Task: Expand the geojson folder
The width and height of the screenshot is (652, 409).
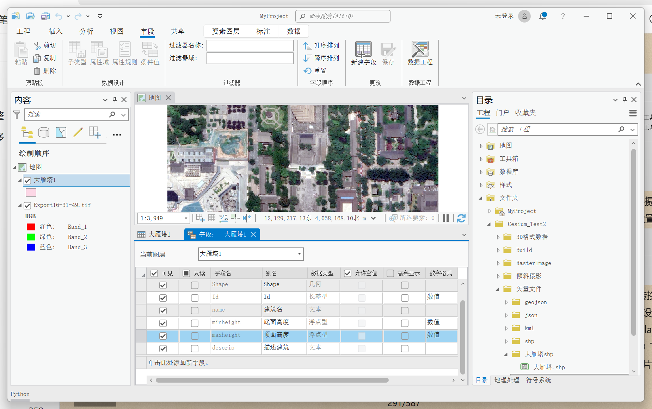Action: (x=506, y=302)
